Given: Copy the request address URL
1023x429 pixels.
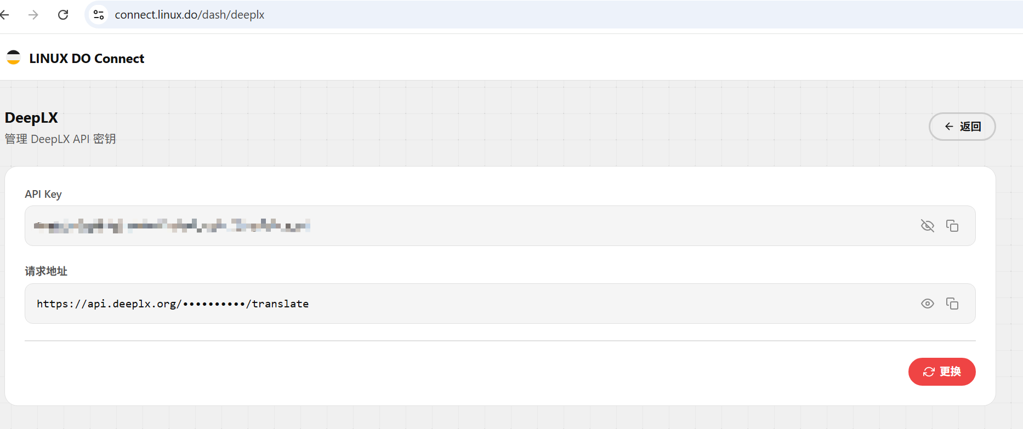Looking at the screenshot, I should coord(952,304).
